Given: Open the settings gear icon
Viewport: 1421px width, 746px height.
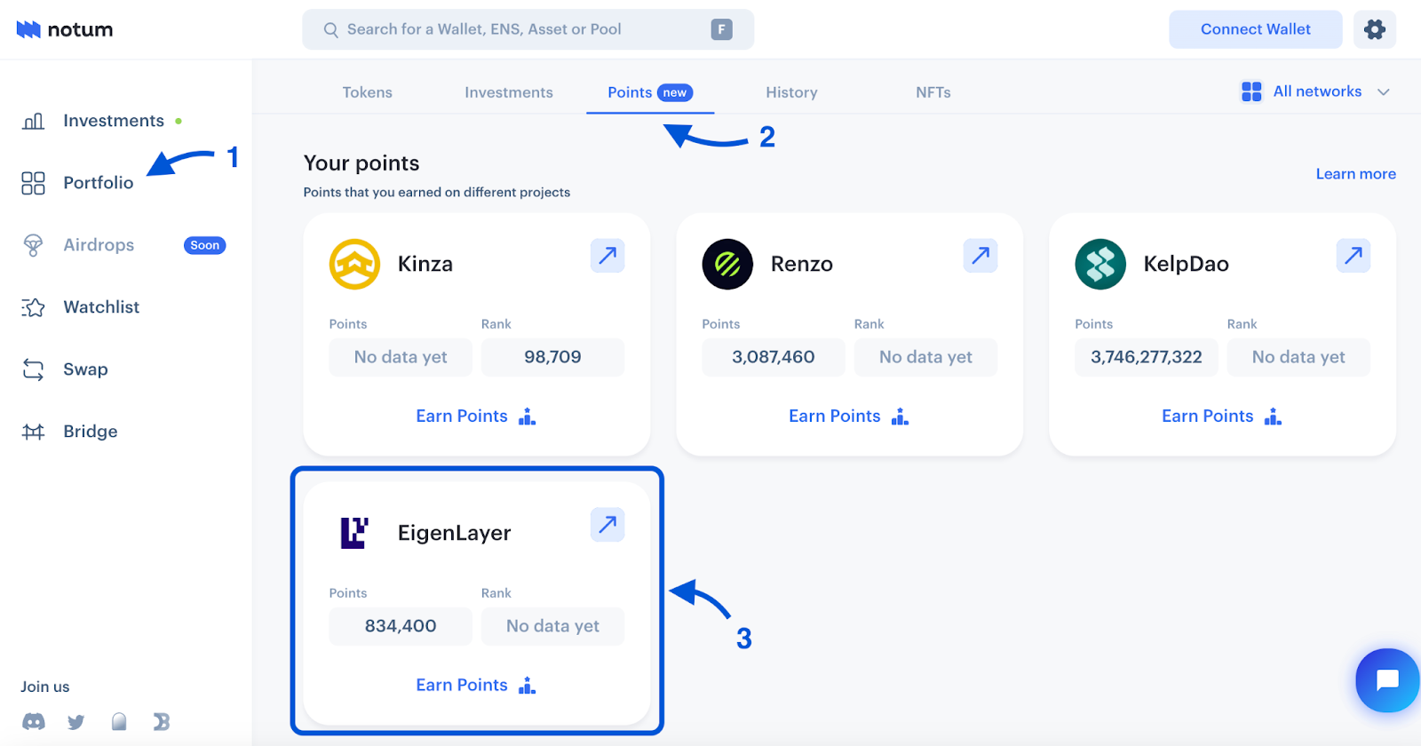Looking at the screenshot, I should [1375, 29].
